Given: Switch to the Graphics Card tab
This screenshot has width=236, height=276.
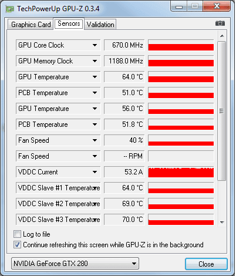Looking at the screenshot, I should (31, 25).
